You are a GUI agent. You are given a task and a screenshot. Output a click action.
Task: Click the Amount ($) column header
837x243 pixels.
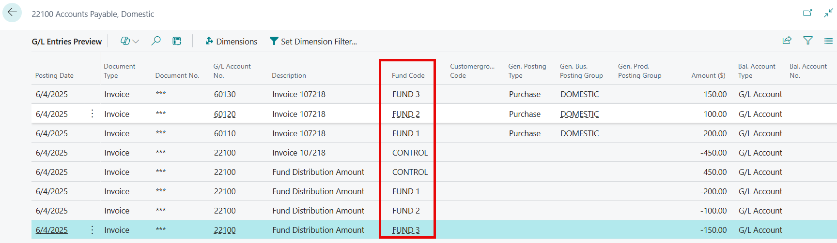point(708,75)
